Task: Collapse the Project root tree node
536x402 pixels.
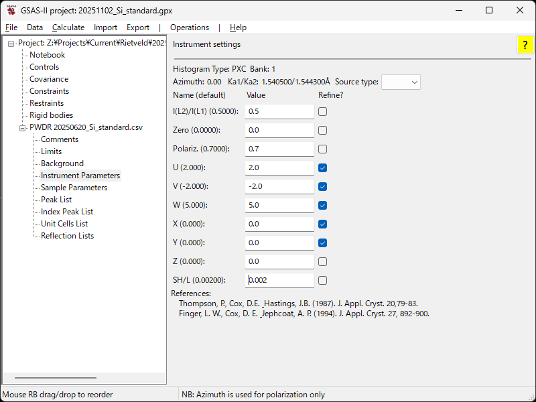Action: coord(11,43)
